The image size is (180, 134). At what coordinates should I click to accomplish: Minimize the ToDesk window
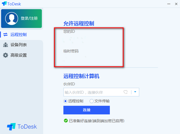coord(169,4)
